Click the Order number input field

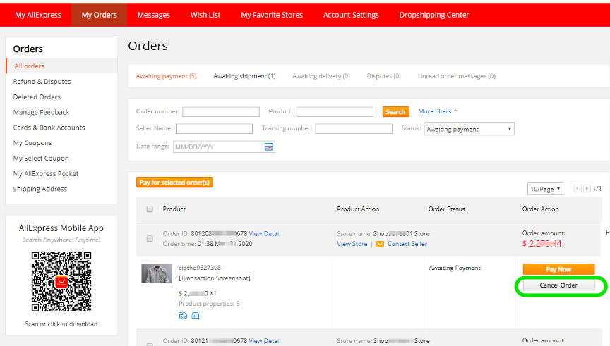tap(221, 112)
